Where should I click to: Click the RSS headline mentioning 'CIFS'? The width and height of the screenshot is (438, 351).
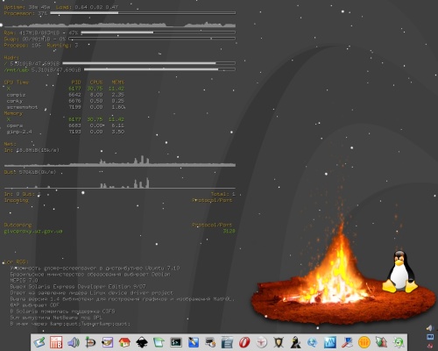[x=62, y=312]
